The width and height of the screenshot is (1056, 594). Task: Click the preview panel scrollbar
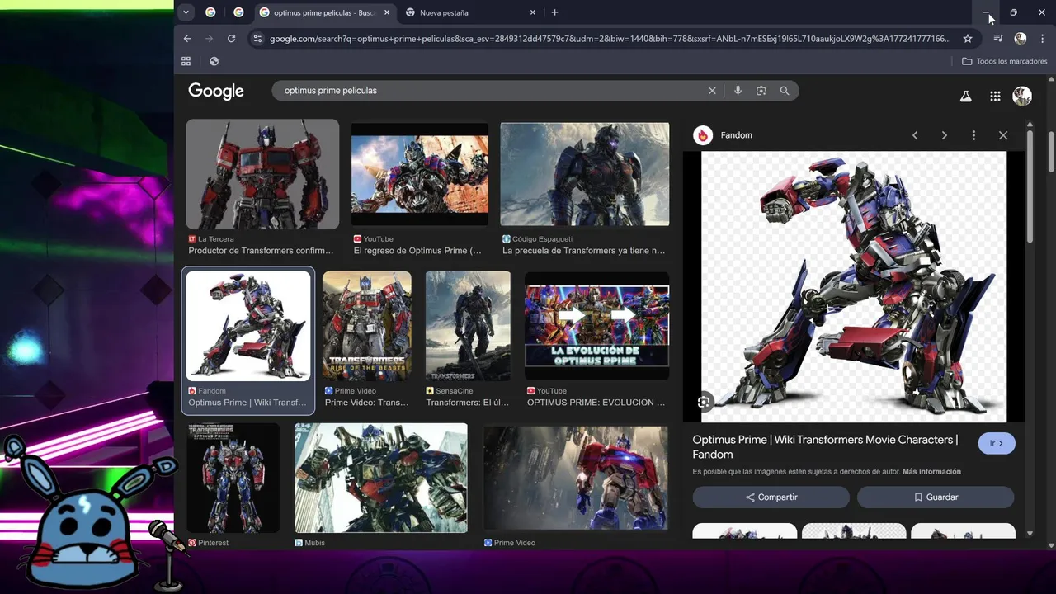[x=1030, y=186]
